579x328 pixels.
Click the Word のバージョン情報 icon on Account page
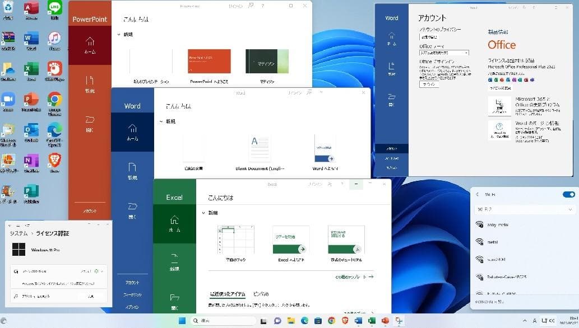[x=499, y=129]
